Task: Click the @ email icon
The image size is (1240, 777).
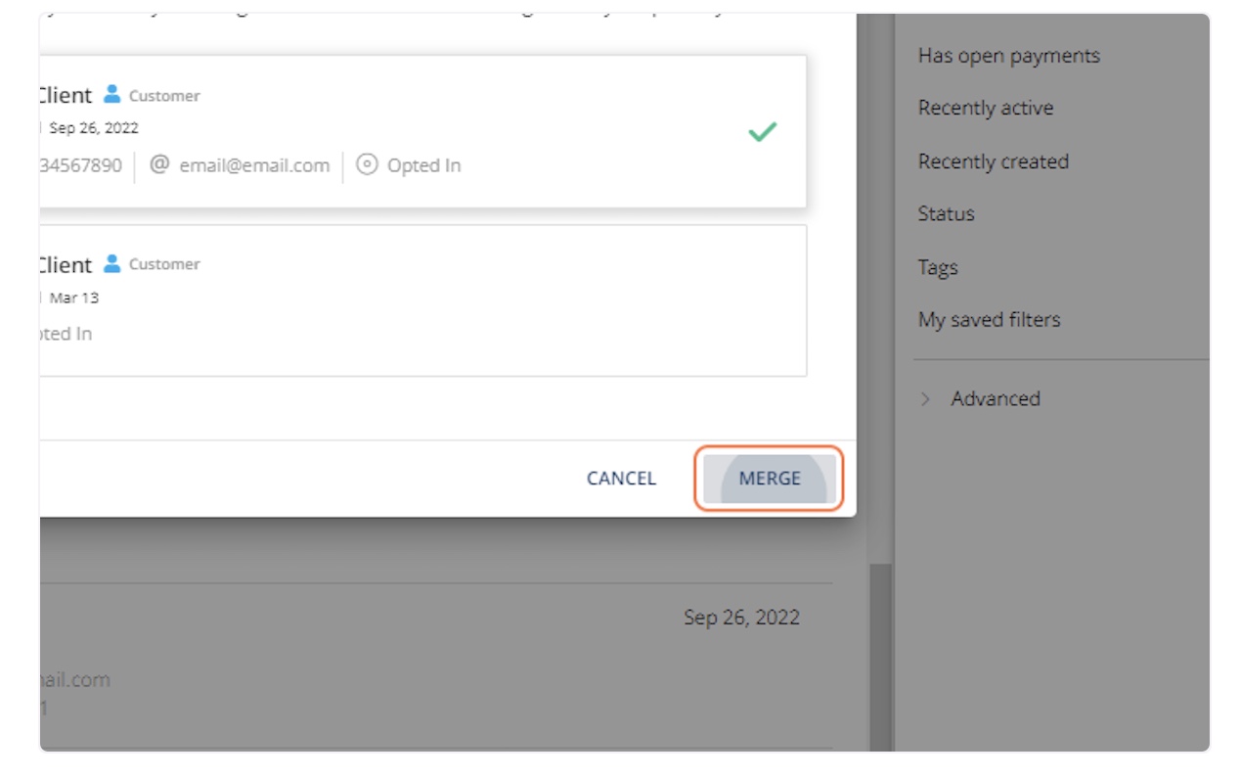Action: click(x=159, y=164)
